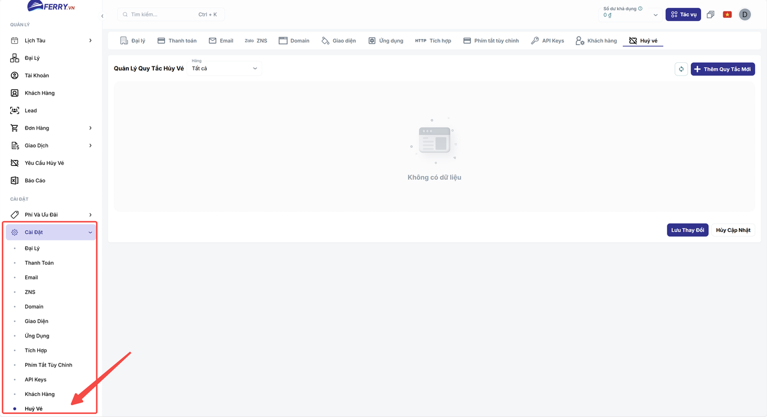Click the Thêm Quy Tắc Mới button
Viewport: 767px width, 417px height.
tap(723, 69)
